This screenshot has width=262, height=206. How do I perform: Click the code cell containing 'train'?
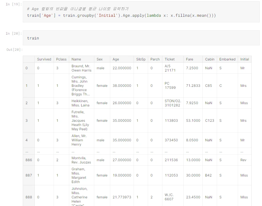point(141,38)
